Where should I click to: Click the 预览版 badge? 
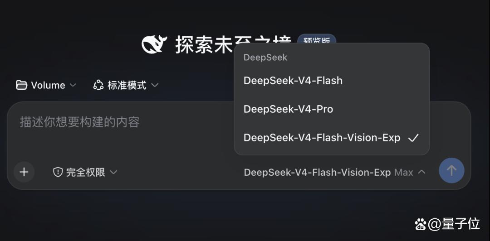317,41
